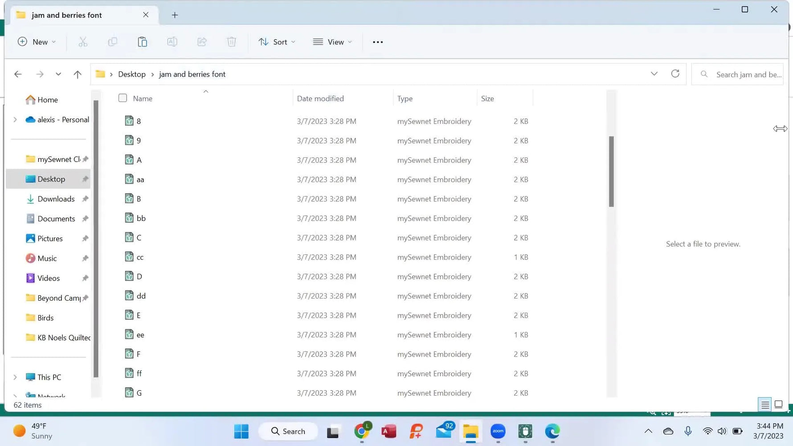793x446 pixels.
Task: Open the Music folder in sidebar
Action: pos(48,258)
